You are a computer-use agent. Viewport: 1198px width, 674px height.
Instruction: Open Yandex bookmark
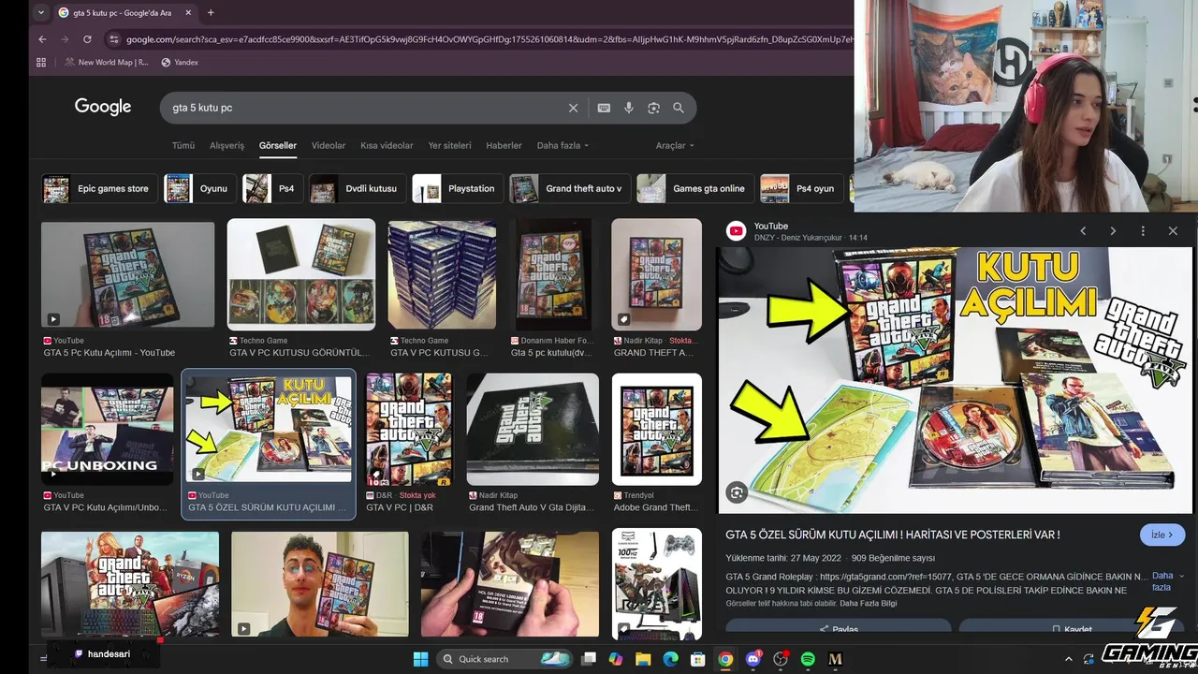click(x=180, y=63)
